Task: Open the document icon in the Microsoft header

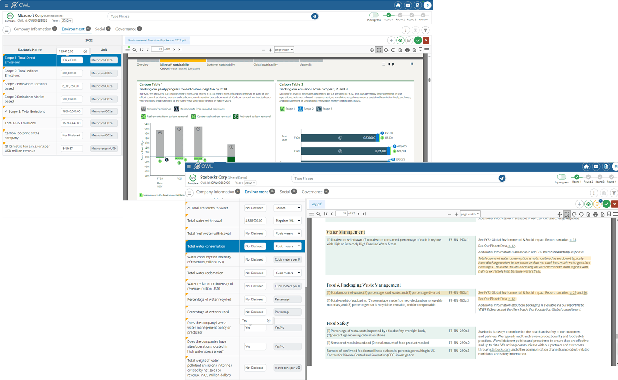Action: pyautogui.click(x=417, y=5)
